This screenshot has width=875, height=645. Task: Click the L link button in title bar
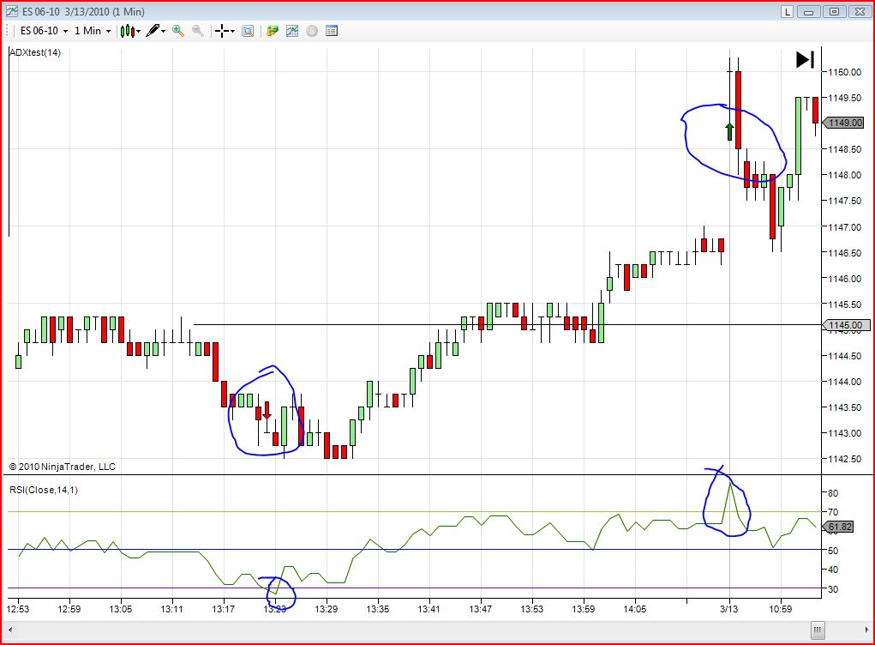pos(787,12)
